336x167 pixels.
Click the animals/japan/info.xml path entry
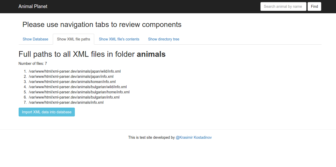[71, 76]
